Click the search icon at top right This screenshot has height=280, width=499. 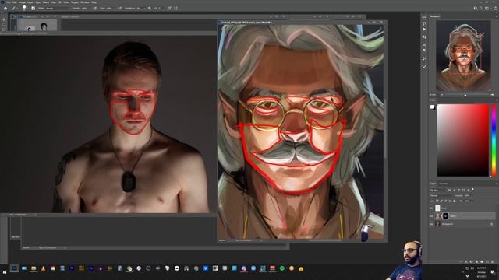click(x=480, y=9)
